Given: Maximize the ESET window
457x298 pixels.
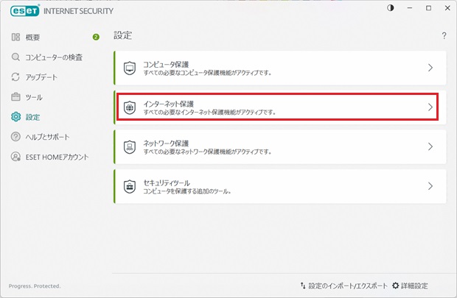Looking at the screenshot, I should tap(428, 8).
